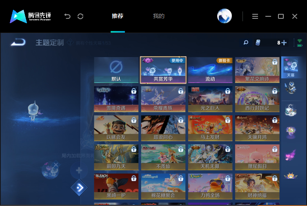307x206 pixels.
Task: Click the lock on 雪境奇遇 card
Action: click(x=134, y=91)
